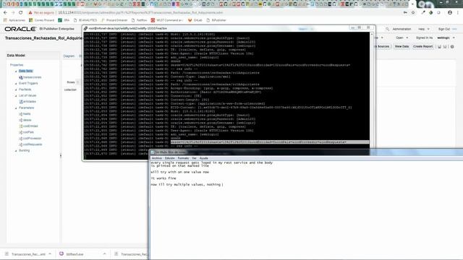Select the entidades list of values
463x260 pixels.
27,102
